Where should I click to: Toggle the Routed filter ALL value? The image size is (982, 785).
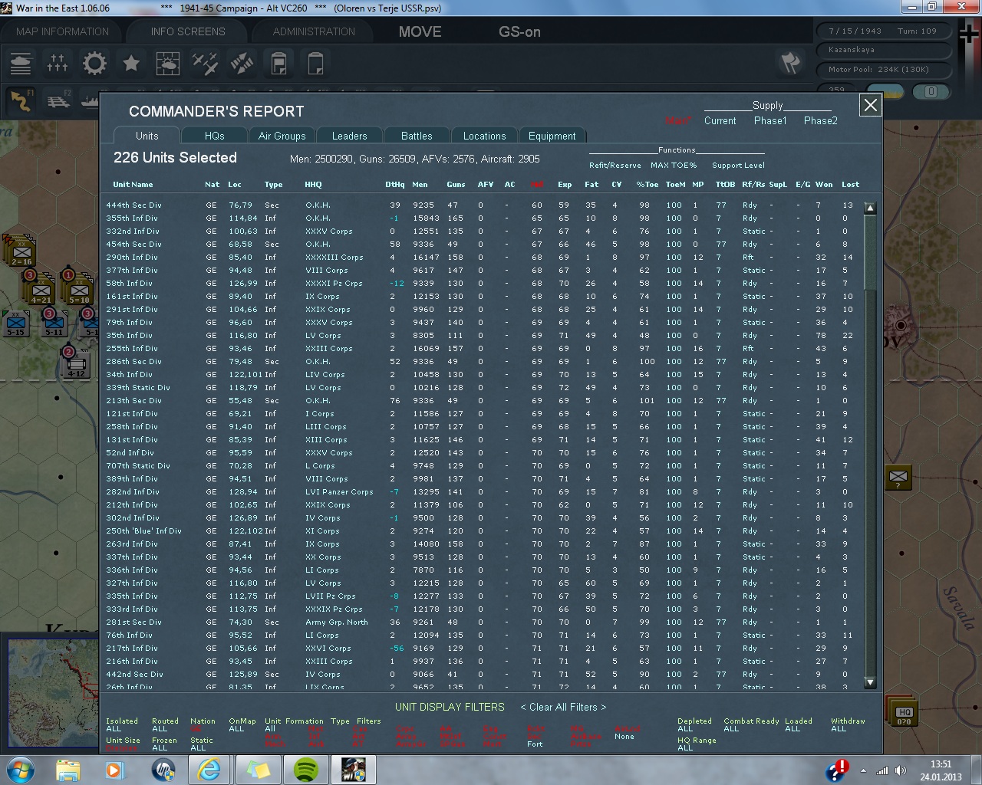tap(160, 728)
